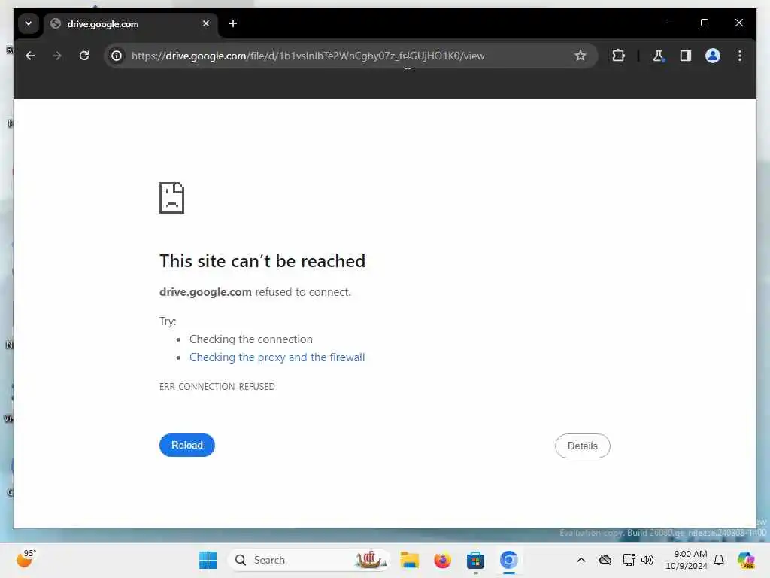Open clock and date 9:00 AM

click(687, 560)
